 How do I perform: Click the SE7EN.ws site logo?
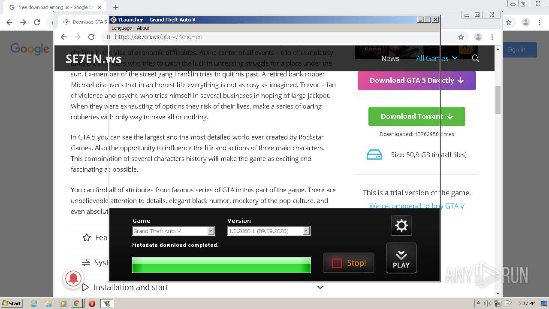click(x=94, y=59)
